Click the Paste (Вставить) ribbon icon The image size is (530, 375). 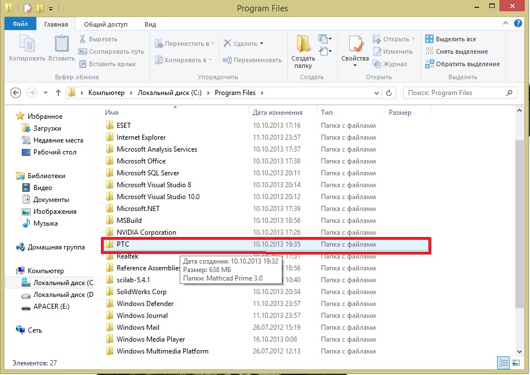(62, 44)
